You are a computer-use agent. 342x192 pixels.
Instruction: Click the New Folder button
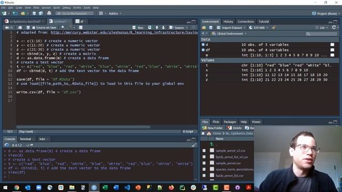(213, 128)
